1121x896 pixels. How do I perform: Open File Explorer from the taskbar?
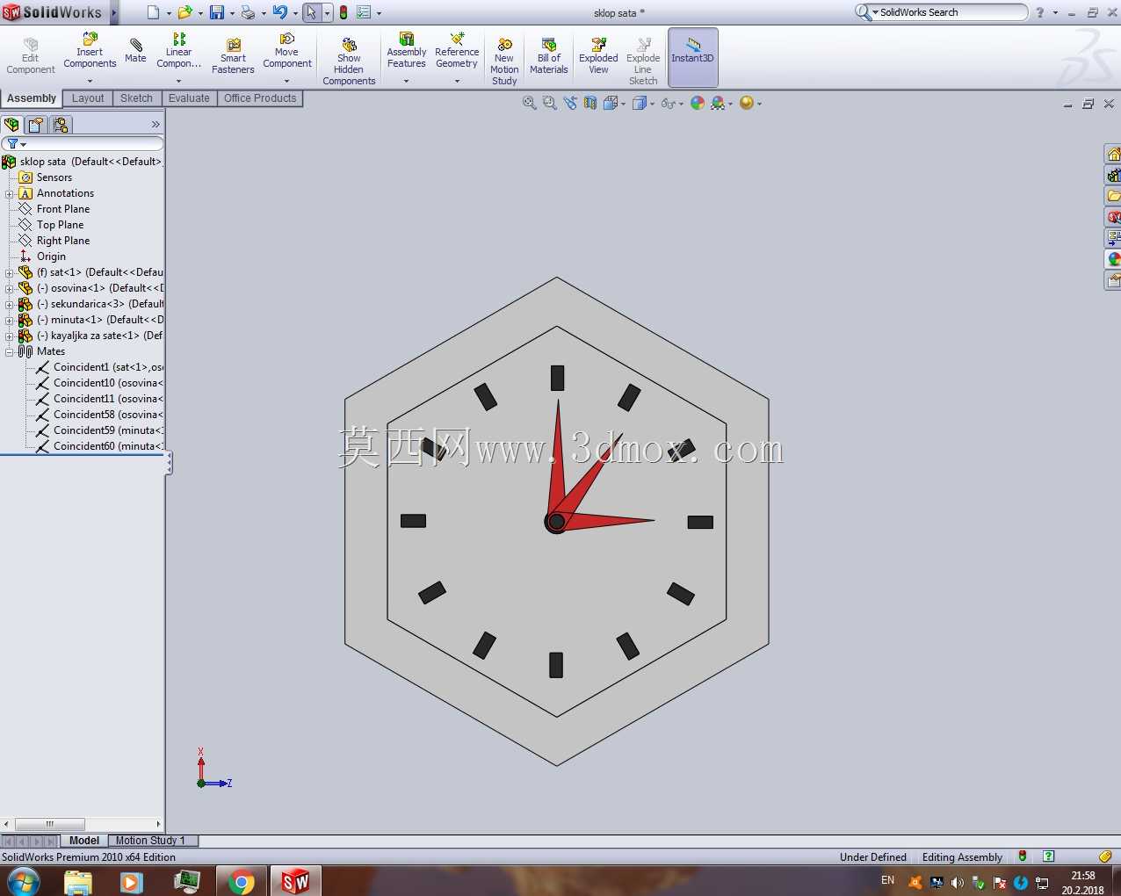click(78, 881)
